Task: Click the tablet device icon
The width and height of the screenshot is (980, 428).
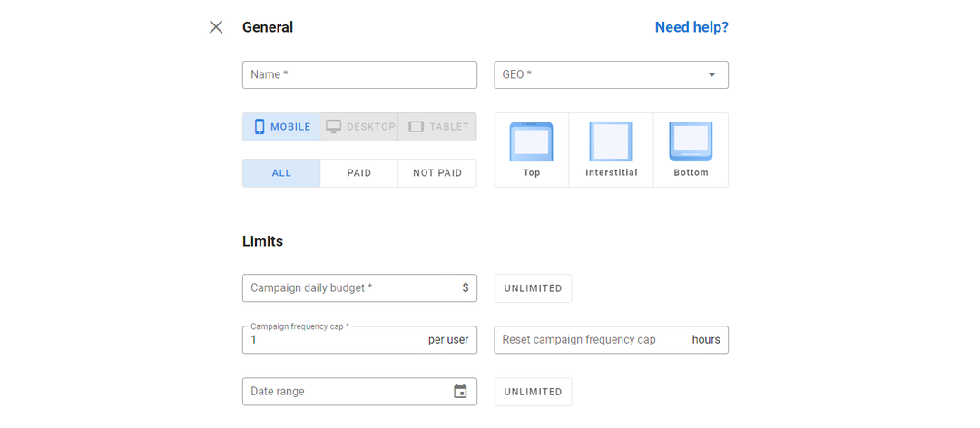Action: point(416,127)
